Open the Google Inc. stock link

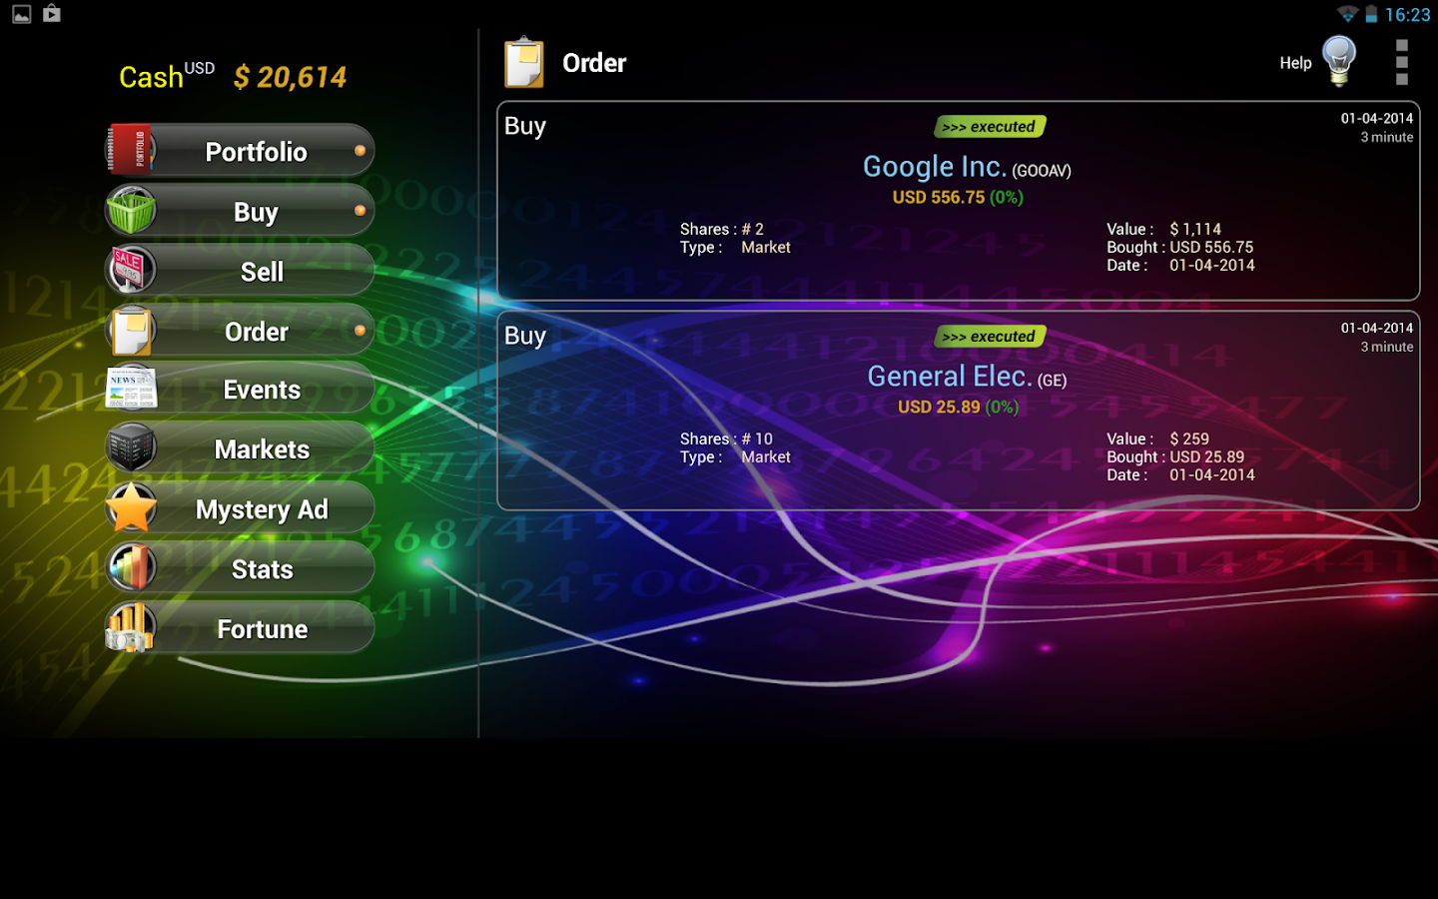pyautogui.click(x=935, y=167)
